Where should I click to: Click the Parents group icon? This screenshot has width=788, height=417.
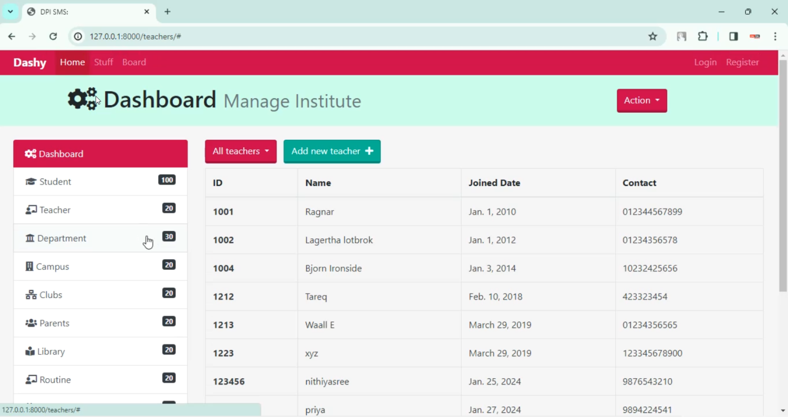(x=31, y=324)
